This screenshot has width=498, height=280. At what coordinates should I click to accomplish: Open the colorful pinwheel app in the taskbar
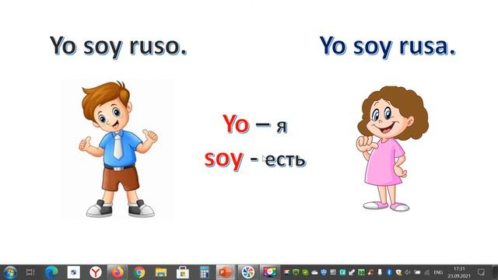(x=248, y=272)
